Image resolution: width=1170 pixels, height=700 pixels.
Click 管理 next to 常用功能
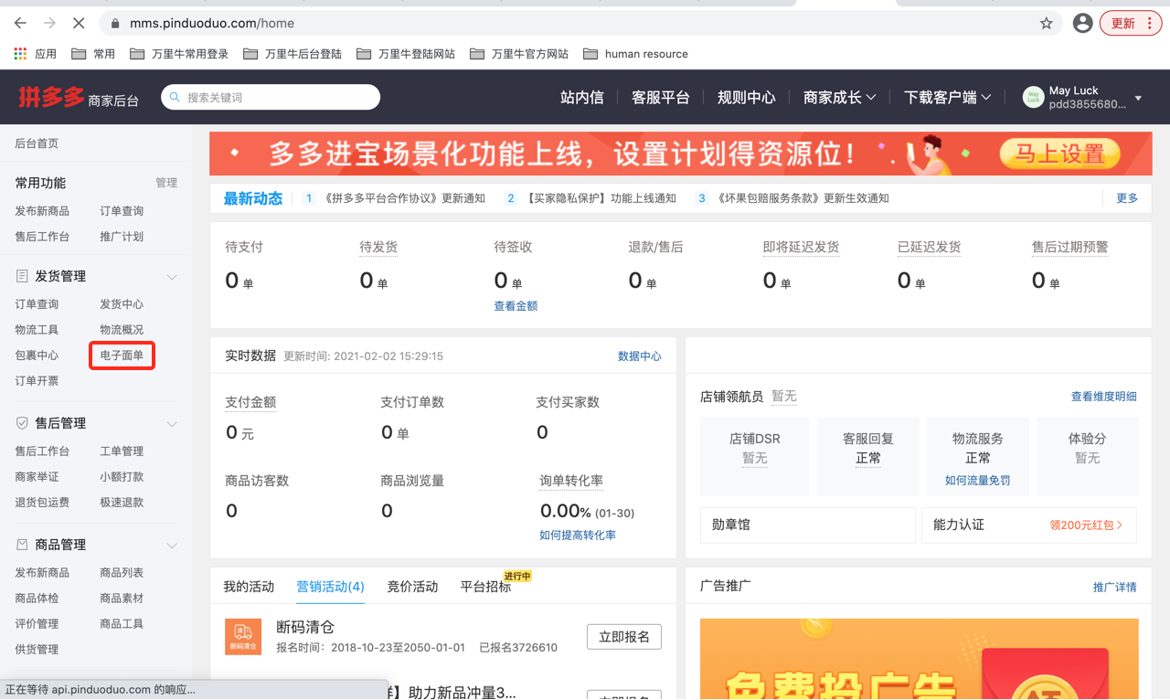(x=166, y=183)
